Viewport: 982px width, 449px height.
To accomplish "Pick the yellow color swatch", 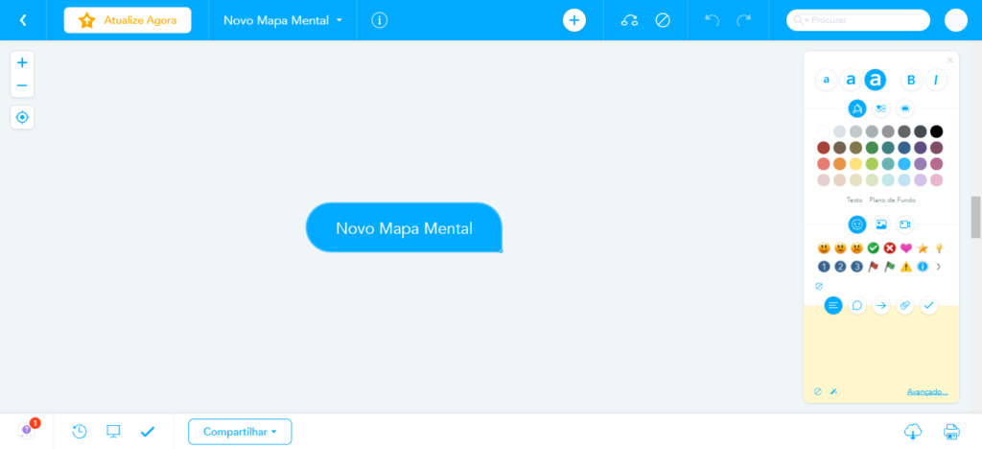I will [x=856, y=164].
